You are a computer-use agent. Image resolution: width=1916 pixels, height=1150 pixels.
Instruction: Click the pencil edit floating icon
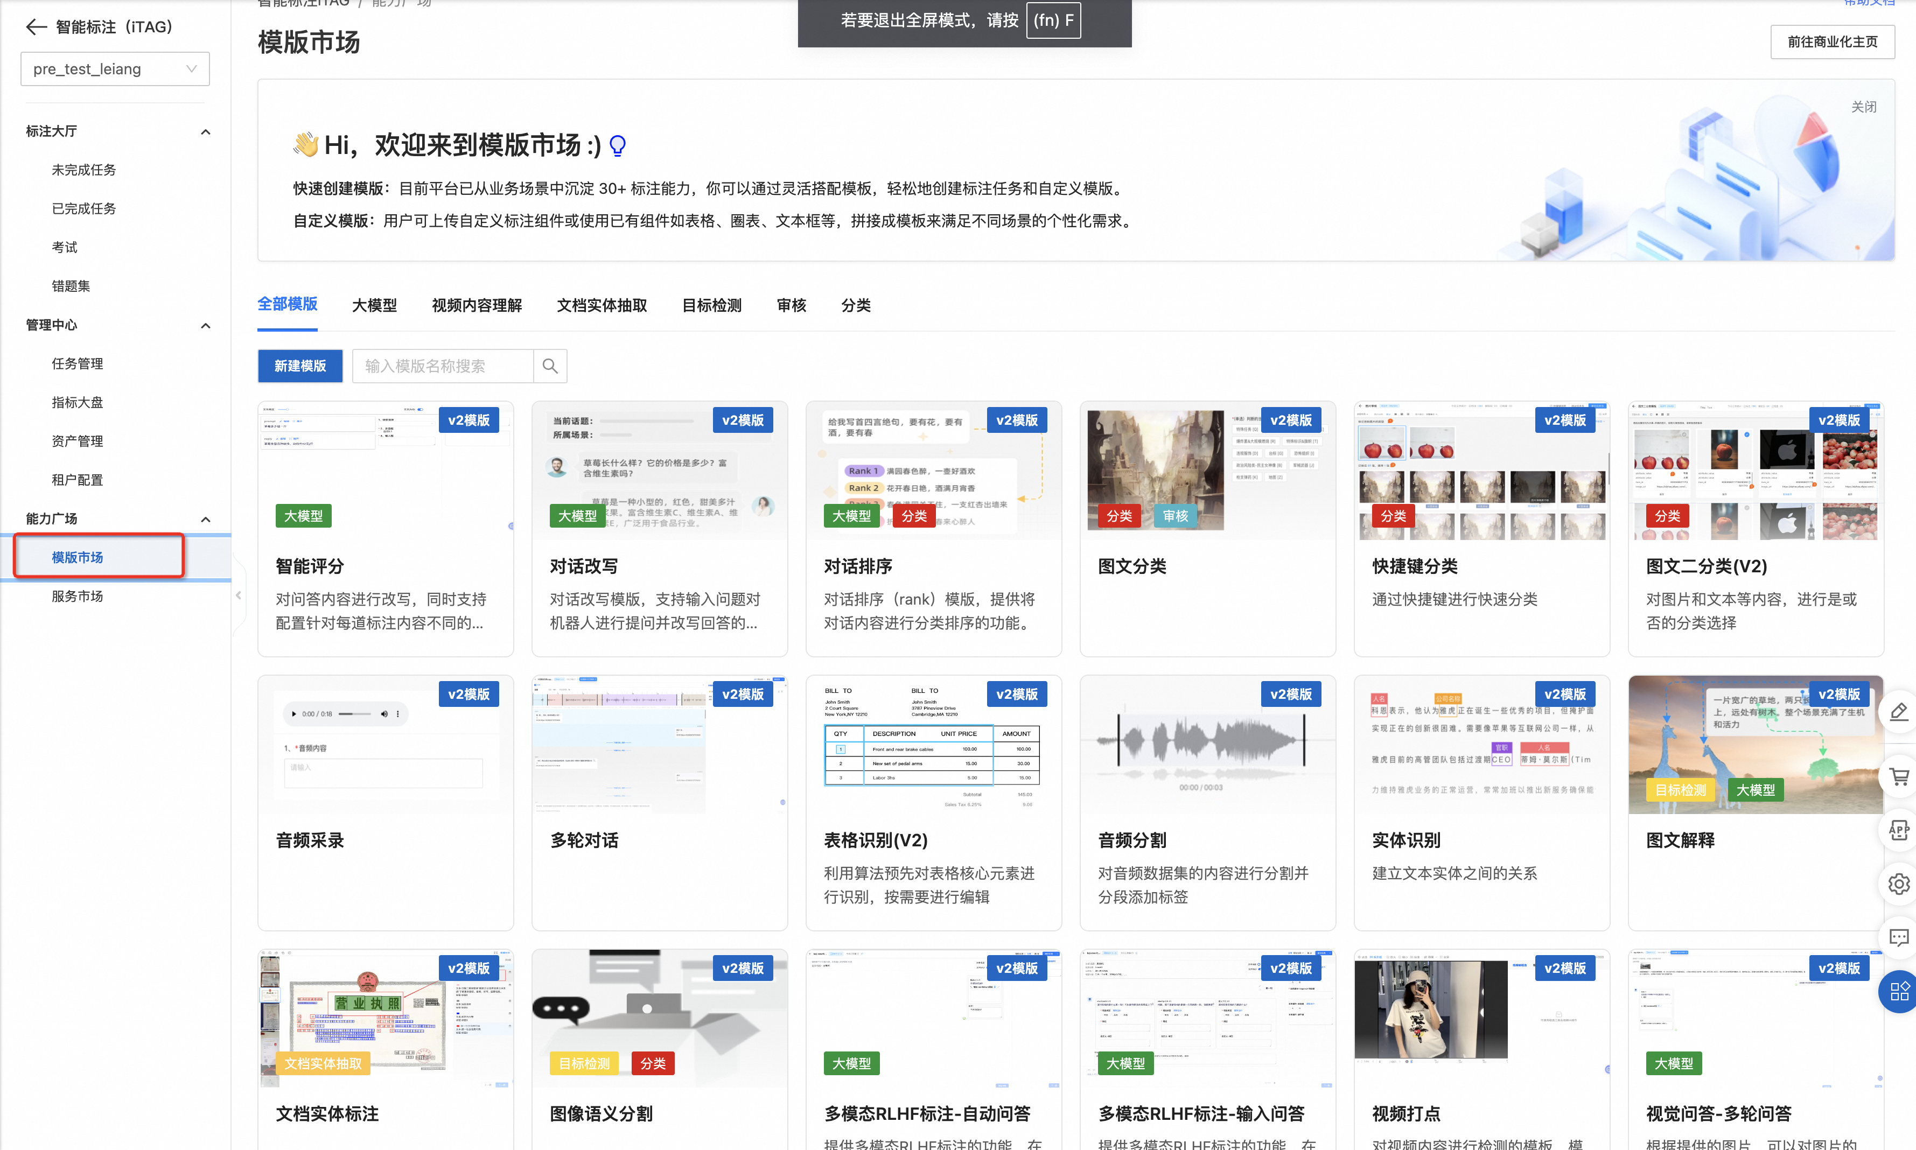click(1898, 711)
